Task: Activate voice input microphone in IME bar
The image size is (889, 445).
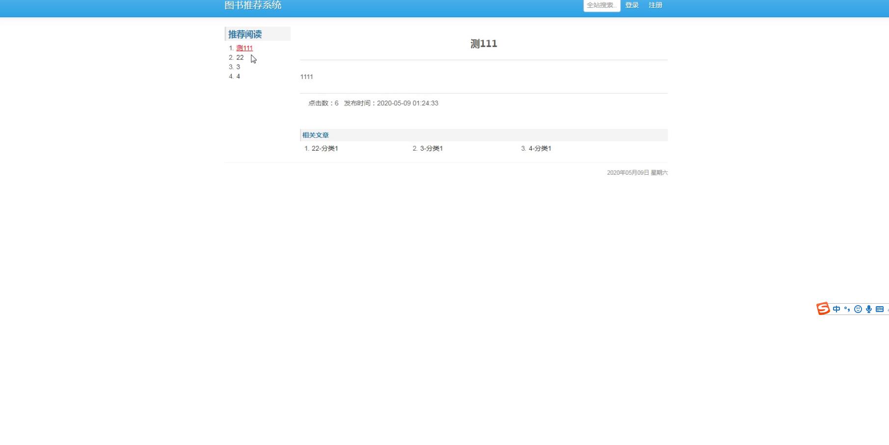Action: pos(869,309)
